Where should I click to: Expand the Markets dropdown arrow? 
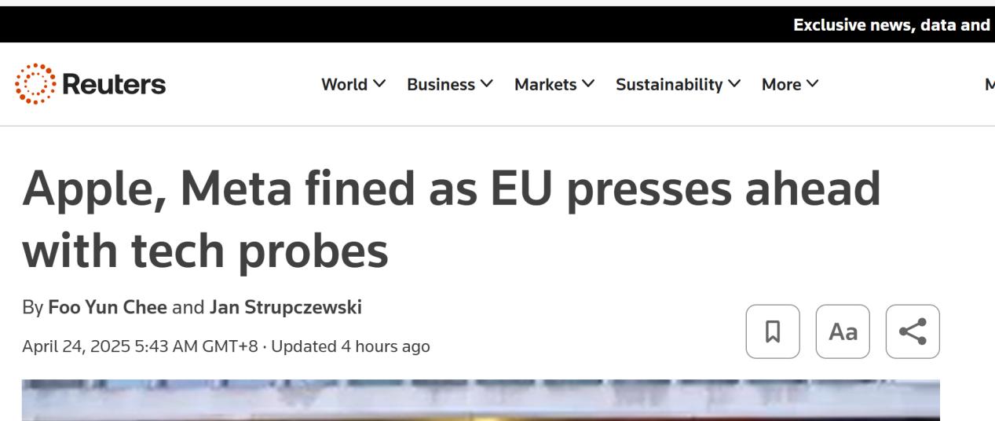coord(587,84)
